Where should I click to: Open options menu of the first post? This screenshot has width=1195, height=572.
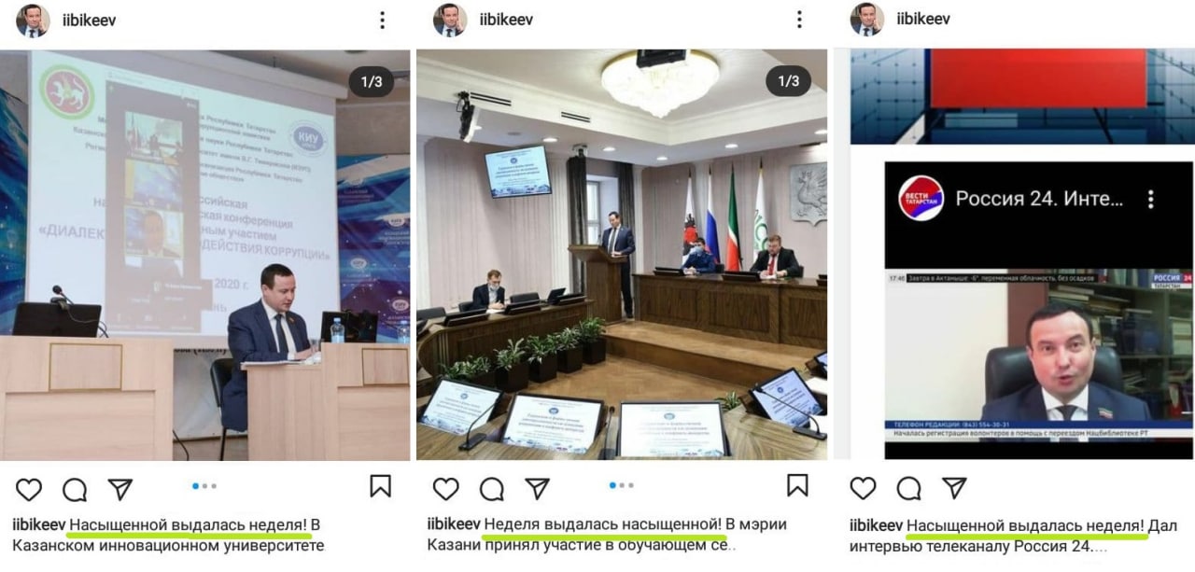point(382,20)
